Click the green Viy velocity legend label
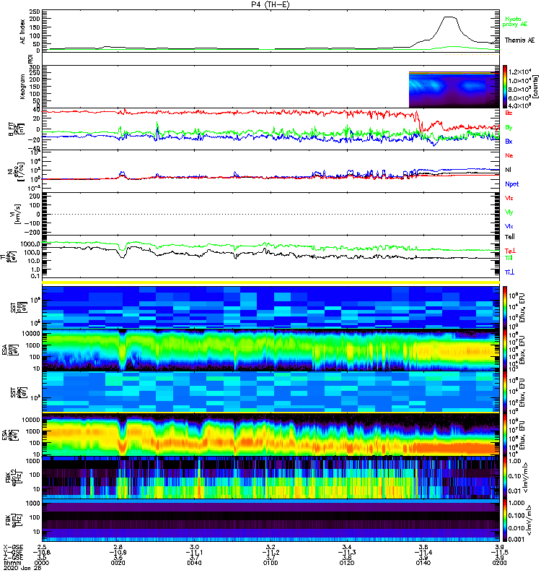This screenshot has height=578, width=541. coord(509,212)
